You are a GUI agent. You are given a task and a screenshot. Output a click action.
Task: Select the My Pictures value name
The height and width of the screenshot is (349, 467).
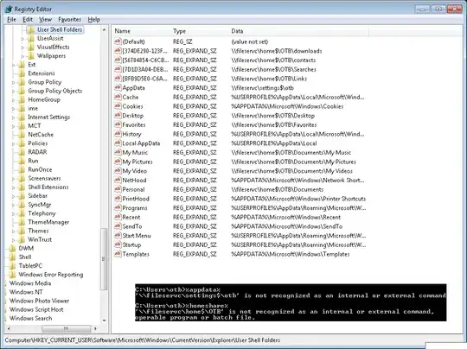138,162
